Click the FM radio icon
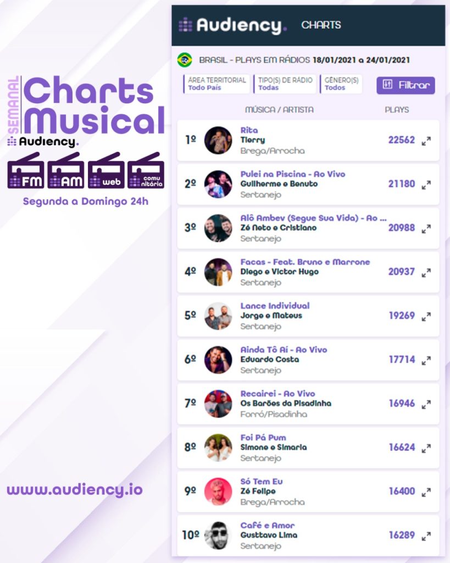The height and width of the screenshot is (563, 450). click(25, 170)
